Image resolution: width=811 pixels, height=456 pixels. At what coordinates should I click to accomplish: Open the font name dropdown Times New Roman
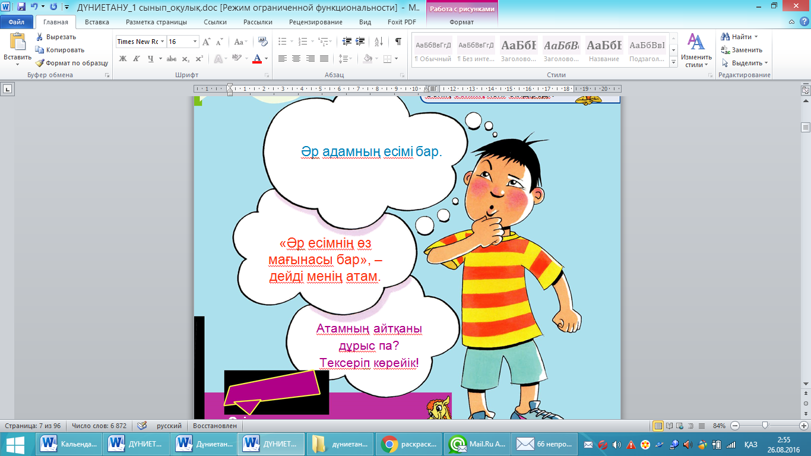(x=163, y=42)
